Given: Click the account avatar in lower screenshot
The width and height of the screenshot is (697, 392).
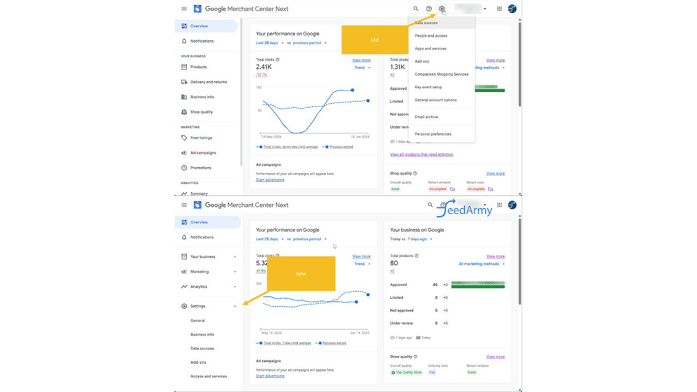Looking at the screenshot, I should point(512,205).
